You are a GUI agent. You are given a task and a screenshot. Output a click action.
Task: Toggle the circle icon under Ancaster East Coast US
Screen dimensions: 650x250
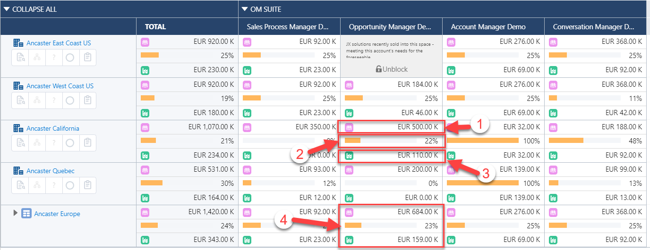pos(70,58)
